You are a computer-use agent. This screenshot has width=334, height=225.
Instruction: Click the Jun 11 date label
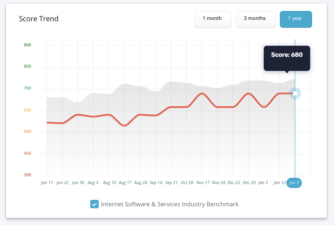(x=47, y=183)
